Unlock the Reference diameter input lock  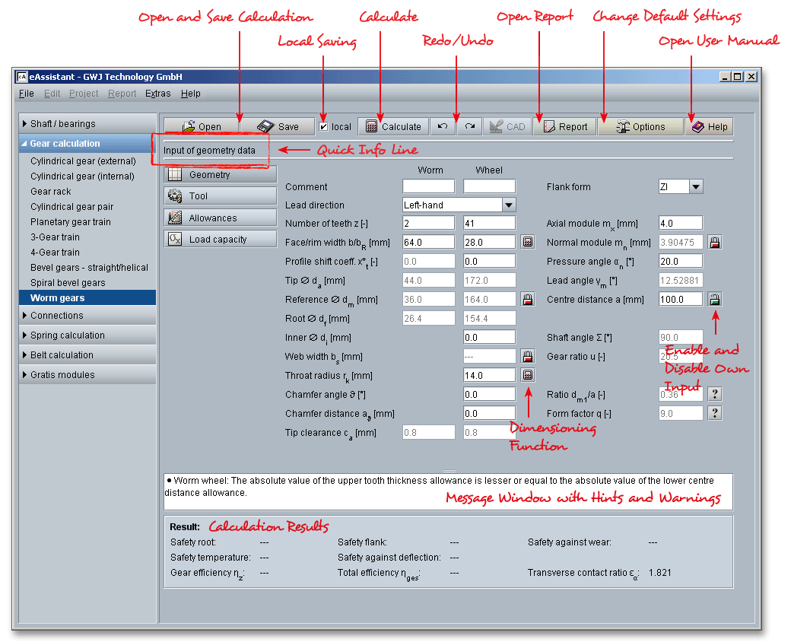(x=528, y=300)
